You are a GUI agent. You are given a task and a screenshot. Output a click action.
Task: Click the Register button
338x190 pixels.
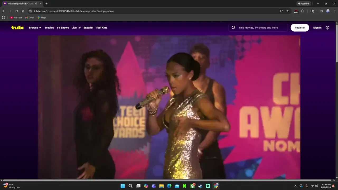click(x=300, y=27)
